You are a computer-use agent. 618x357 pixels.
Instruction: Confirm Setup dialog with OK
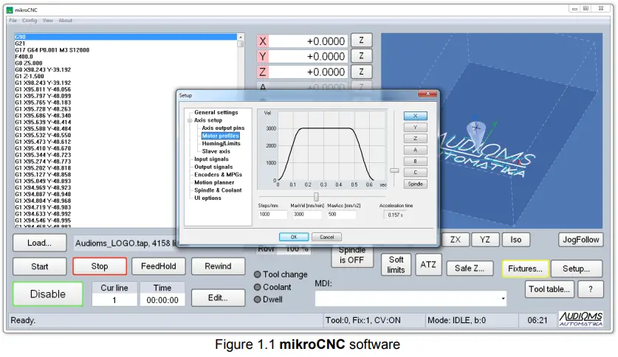click(294, 237)
